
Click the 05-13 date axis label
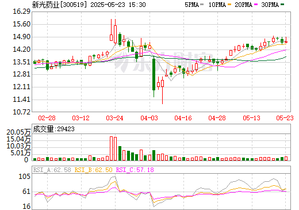[251, 118]
